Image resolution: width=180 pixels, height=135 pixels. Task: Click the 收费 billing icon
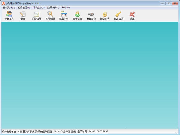pos(23,16)
